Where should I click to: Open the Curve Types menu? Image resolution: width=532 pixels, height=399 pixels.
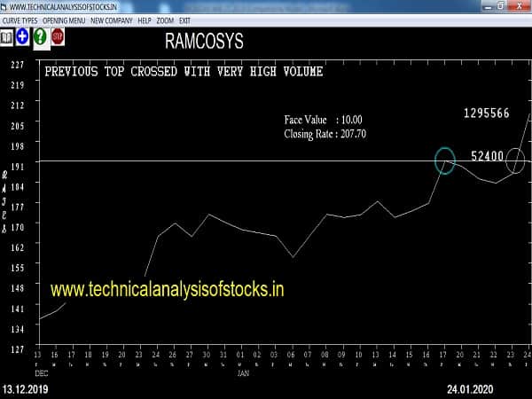point(21,20)
